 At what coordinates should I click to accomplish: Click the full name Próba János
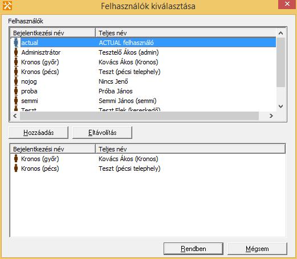coord(116,91)
